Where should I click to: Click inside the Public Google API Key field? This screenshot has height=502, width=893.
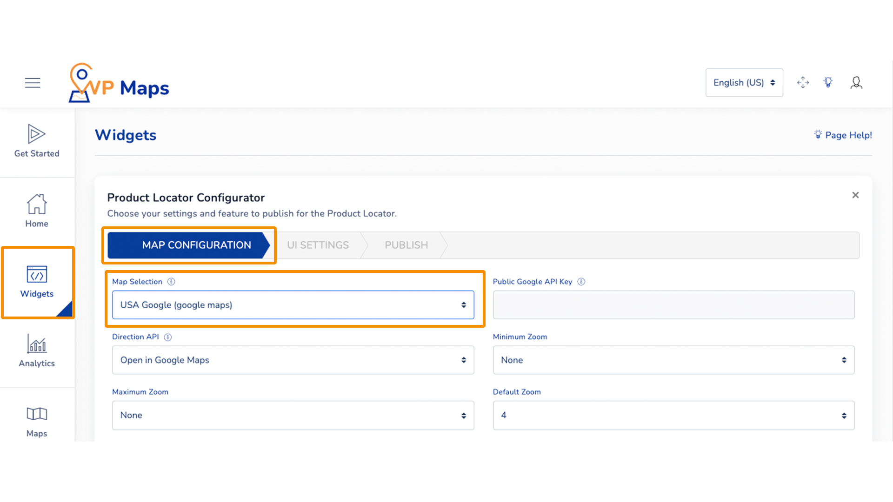(x=673, y=305)
